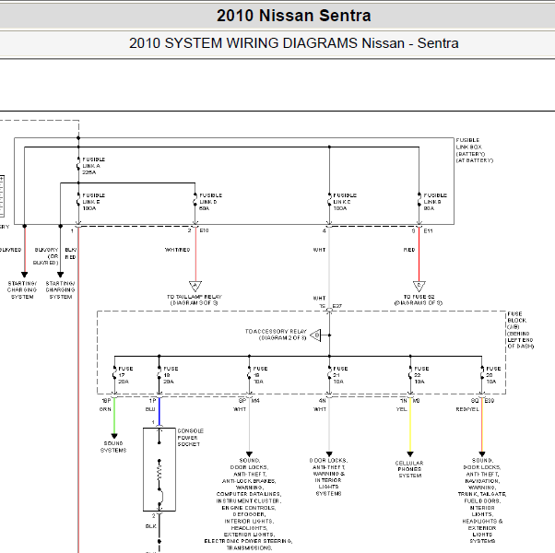This screenshot has height=553, width=555.
Task: Click triangle connector C above 'To Fuse 62'
Action: point(419,286)
